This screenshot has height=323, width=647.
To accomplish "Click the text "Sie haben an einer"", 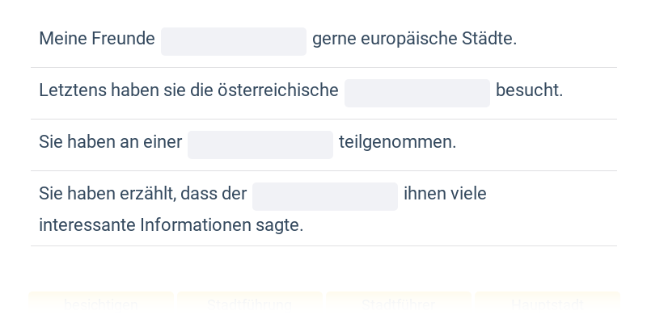I will 110,142.
